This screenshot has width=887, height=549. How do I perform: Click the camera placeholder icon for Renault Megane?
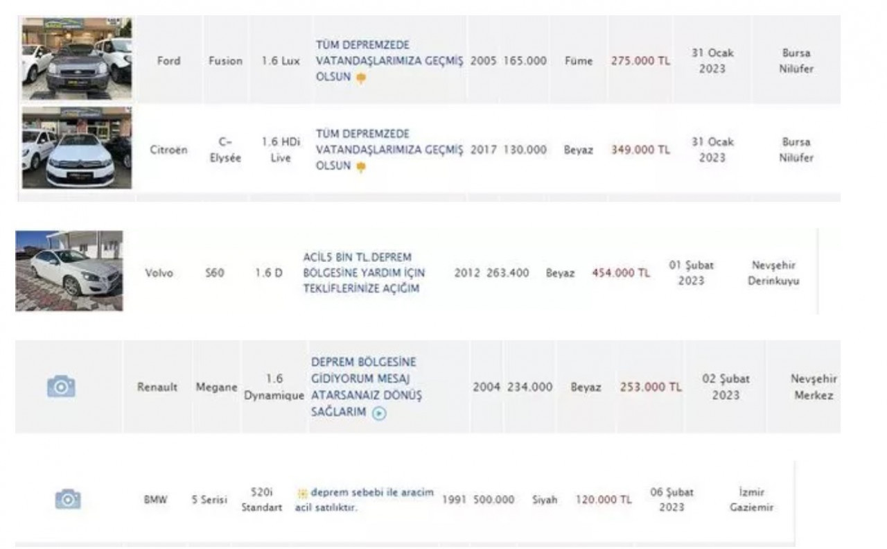61,387
